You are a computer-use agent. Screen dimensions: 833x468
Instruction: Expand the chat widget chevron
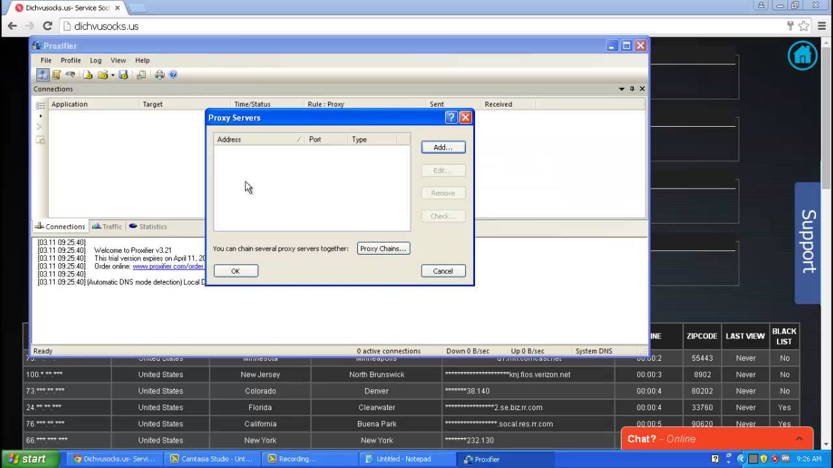(x=799, y=439)
